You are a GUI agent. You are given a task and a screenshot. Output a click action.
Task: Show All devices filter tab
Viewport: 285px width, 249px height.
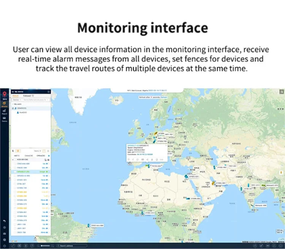pos(17,156)
